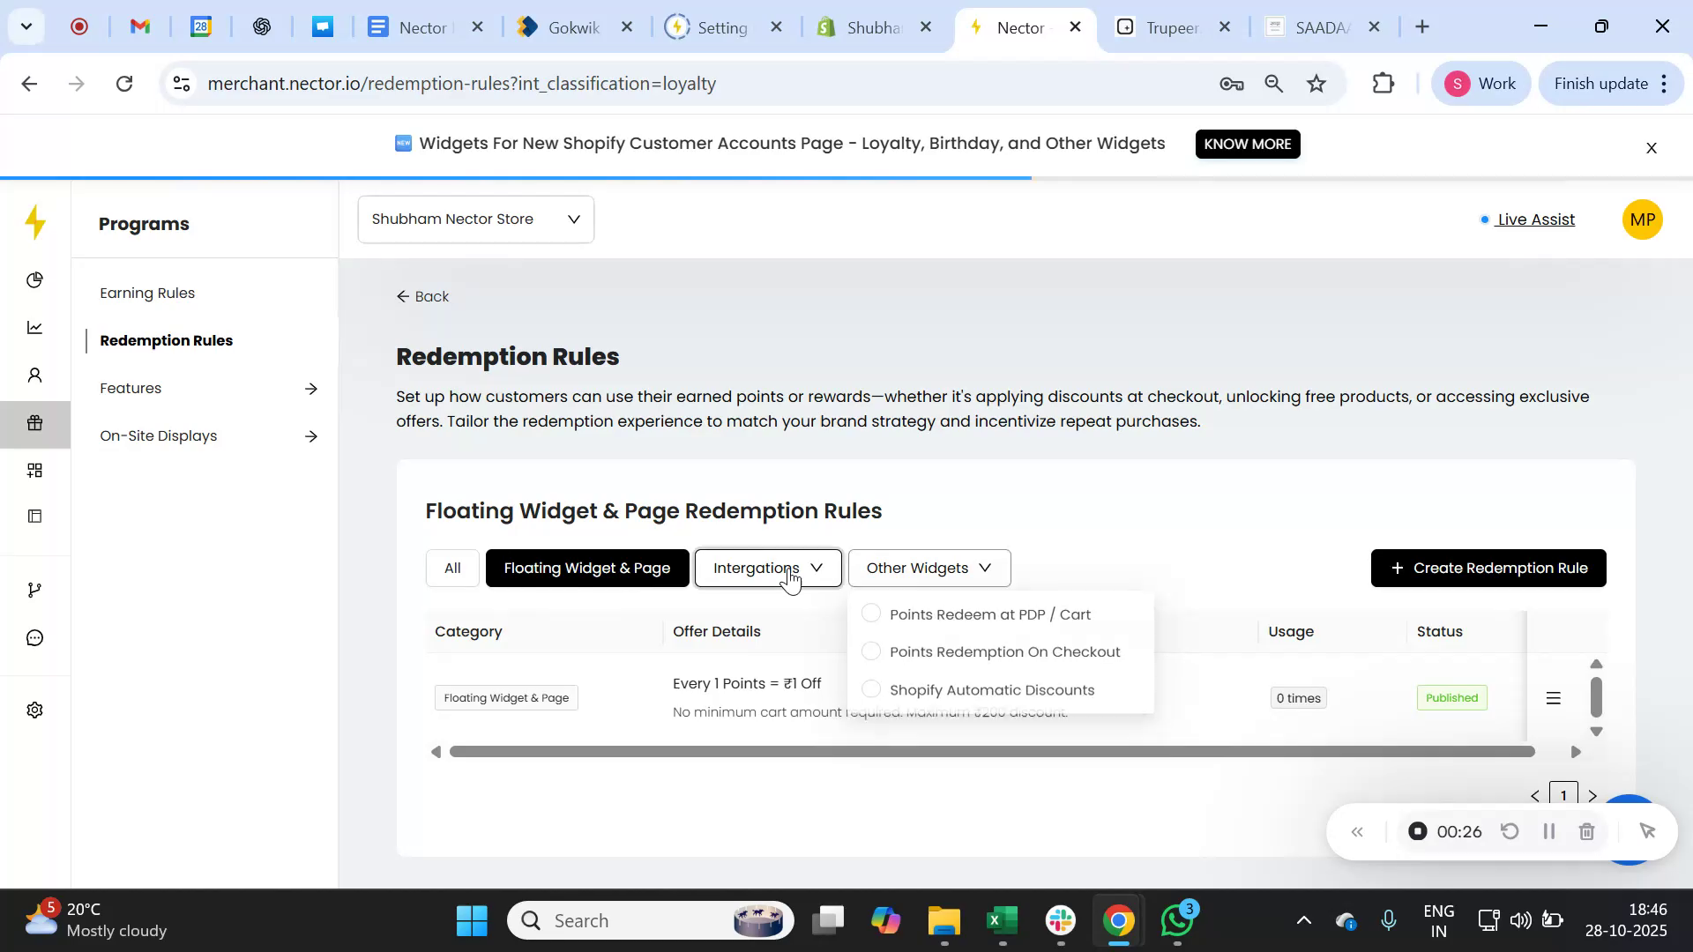Expand the Intergations dropdown

[767, 569]
